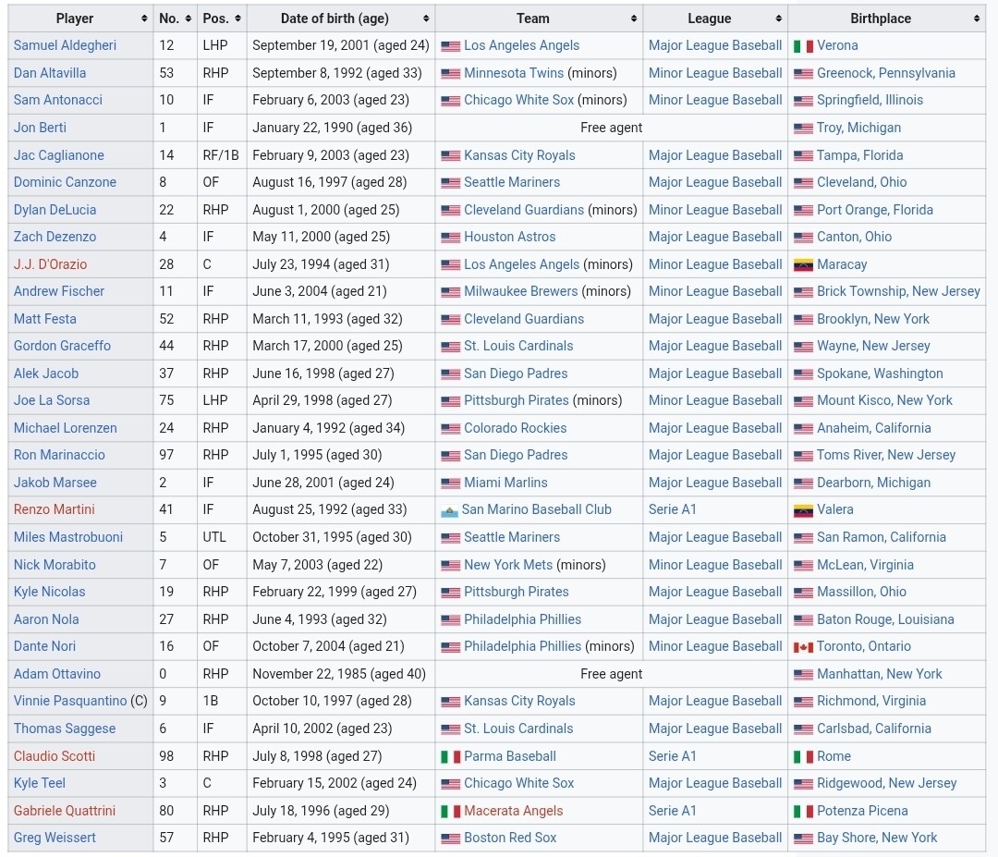Open the Brick Township, New Jersey link
This screenshot has height=857, width=998.
(899, 291)
